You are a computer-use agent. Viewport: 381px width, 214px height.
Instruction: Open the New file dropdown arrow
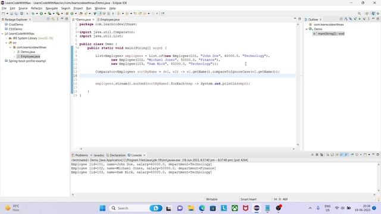[x=7, y=14]
